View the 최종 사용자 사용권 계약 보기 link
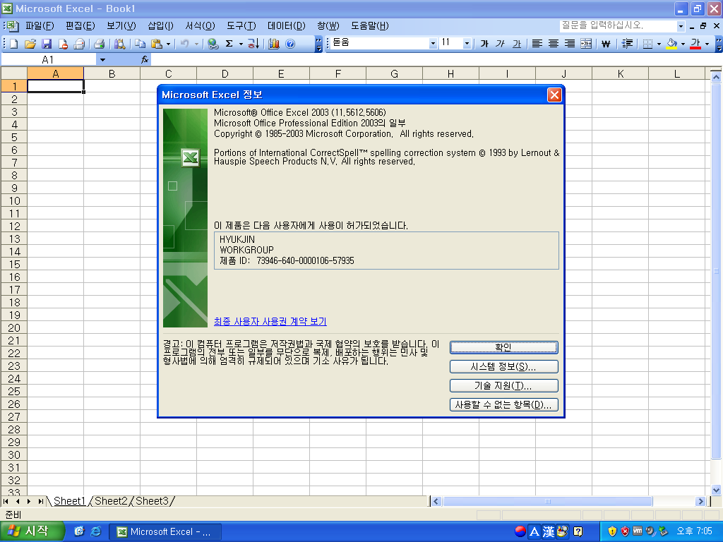This screenshot has width=723, height=542. click(x=270, y=321)
